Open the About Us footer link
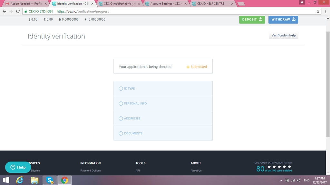This screenshot has height=185, width=330. 196,171
